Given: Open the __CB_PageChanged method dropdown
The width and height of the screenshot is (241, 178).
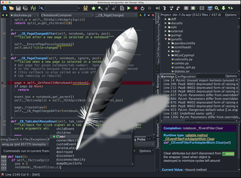Looking at the screenshot, I should 116,15.
